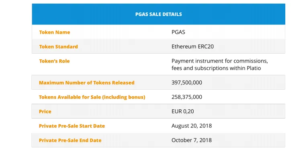Select the Token Standard label
The width and height of the screenshot is (307, 149).
(58, 47)
